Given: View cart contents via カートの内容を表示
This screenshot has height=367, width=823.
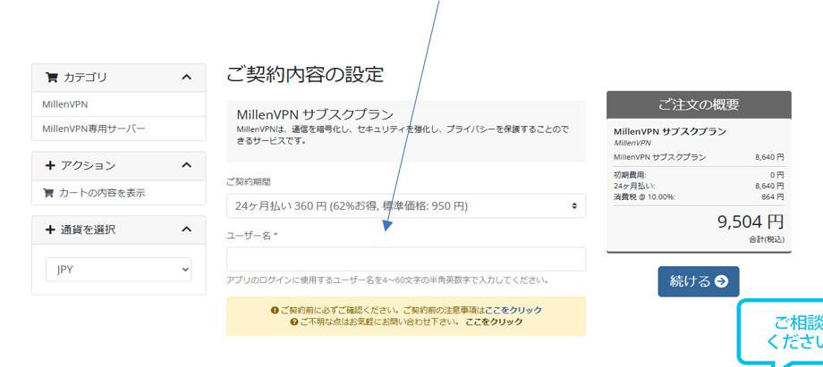Looking at the screenshot, I should click(x=101, y=193).
